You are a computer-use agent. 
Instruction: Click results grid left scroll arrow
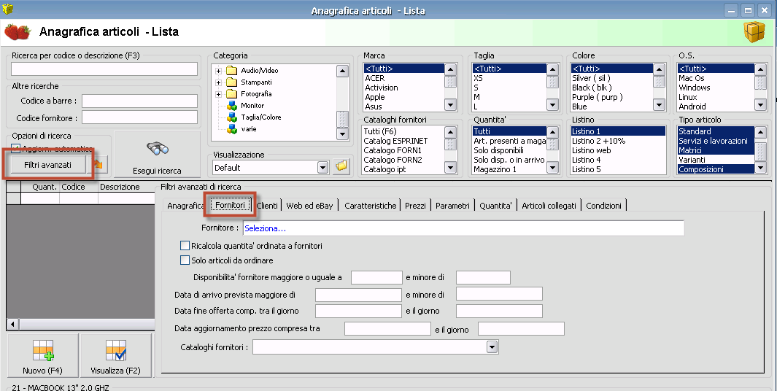12,325
